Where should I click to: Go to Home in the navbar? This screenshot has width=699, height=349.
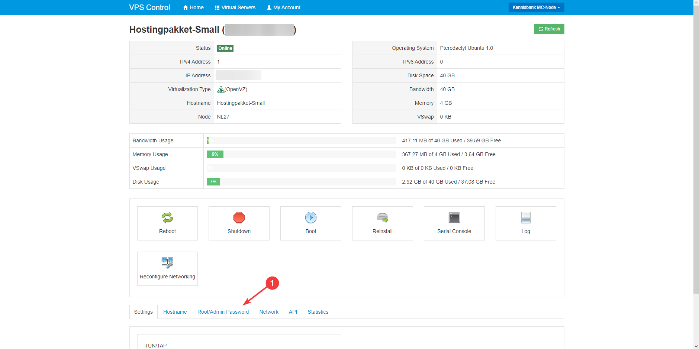point(193,7)
